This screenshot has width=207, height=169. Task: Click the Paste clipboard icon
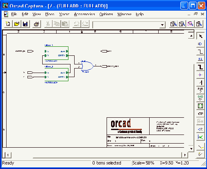[x=65, y=24]
